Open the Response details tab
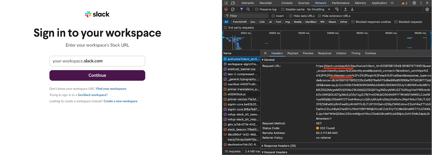The width and height of the screenshot is (432, 155). pyautogui.click(x=325, y=53)
